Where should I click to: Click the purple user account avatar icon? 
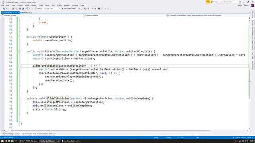[x=253, y=6]
